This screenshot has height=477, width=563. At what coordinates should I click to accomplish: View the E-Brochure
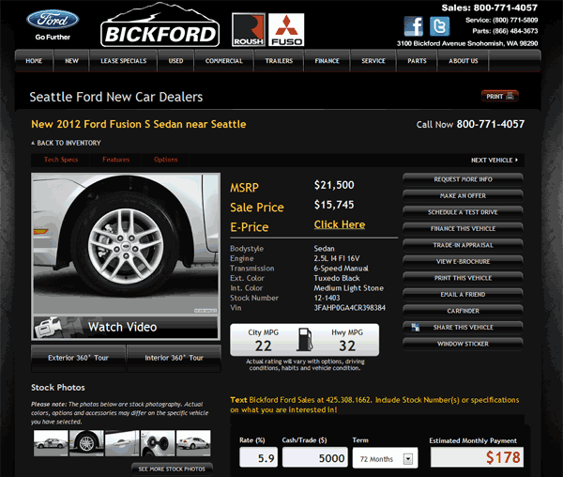pyautogui.click(x=463, y=261)
